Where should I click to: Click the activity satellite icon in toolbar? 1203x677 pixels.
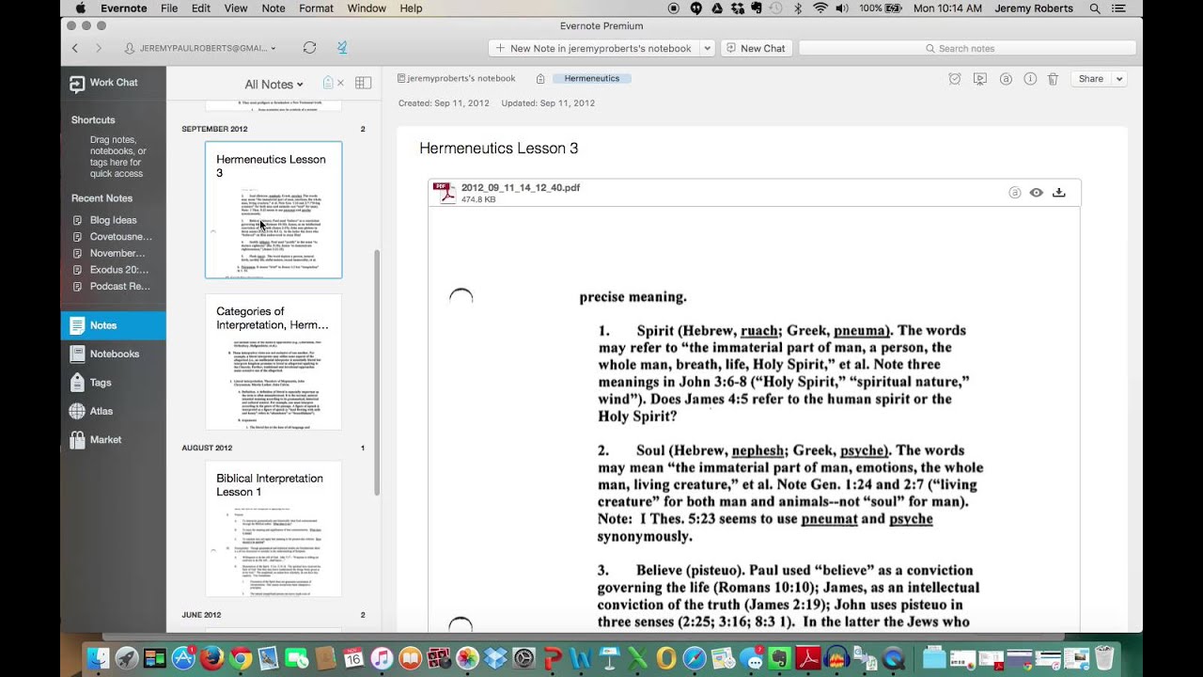pos(342,48)
